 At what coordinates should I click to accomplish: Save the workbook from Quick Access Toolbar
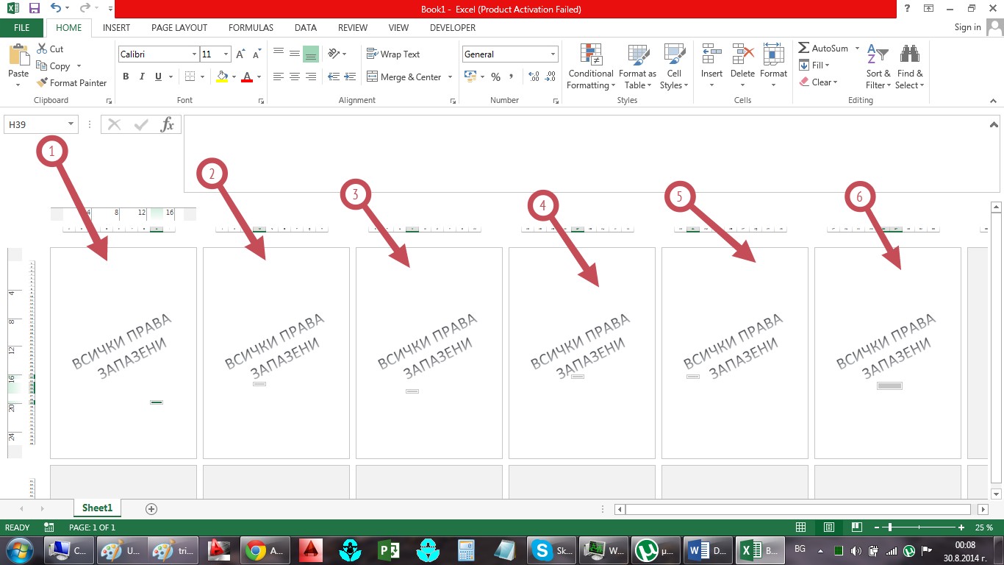pyautogui.click(x=35, y=9)
